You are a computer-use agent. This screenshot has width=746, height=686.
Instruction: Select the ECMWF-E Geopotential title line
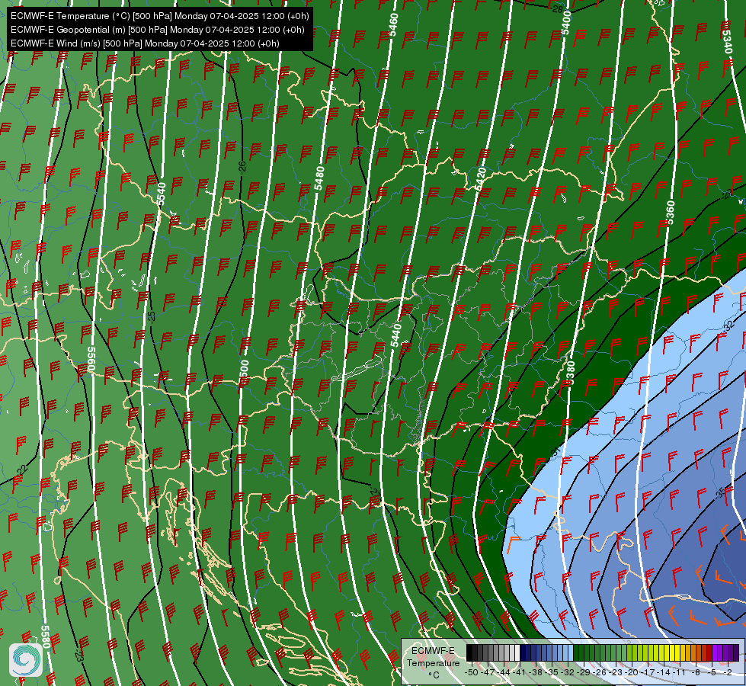click(x=158, y=30)
